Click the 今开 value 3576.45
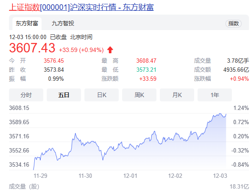252x192 pixels. (x=54, y=61)
